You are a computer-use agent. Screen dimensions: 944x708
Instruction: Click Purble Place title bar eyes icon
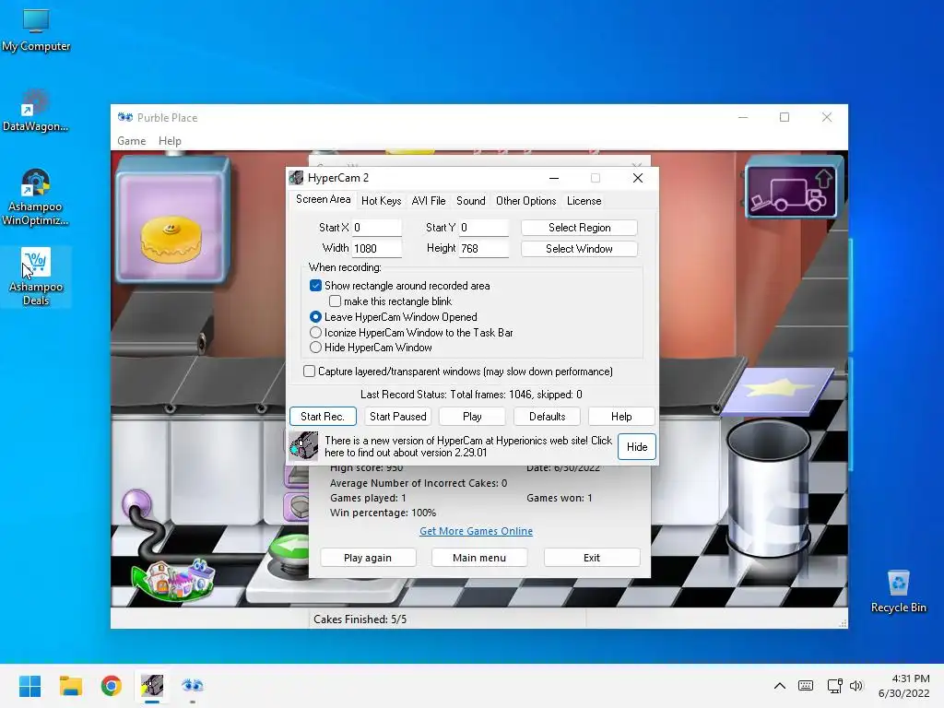point(125,117)
